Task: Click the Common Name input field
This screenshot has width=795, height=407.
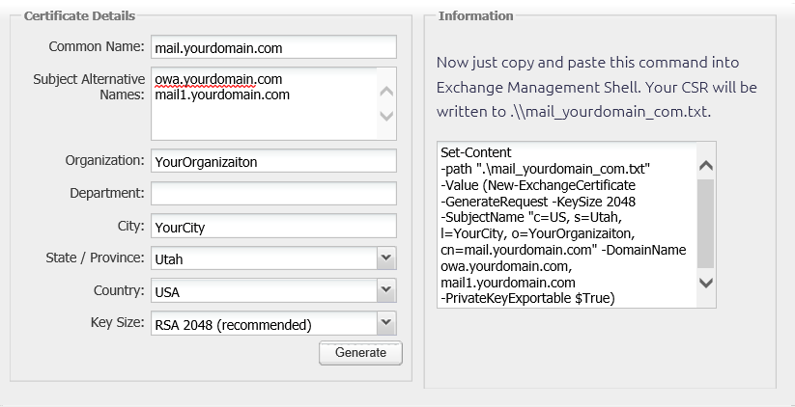Action: pyautogui.click(x=273, y=47)
